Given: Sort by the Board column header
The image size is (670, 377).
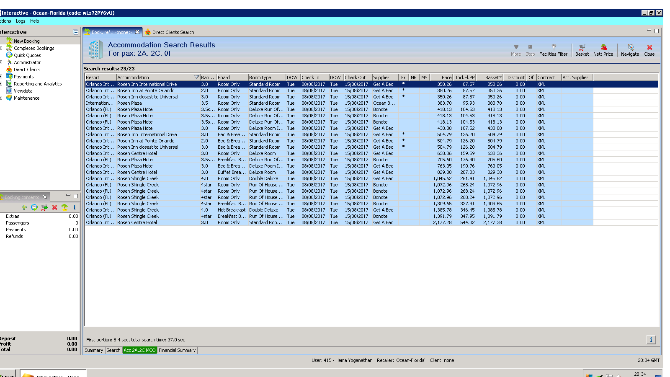Looking at the screenshot, I should point(232,77).
